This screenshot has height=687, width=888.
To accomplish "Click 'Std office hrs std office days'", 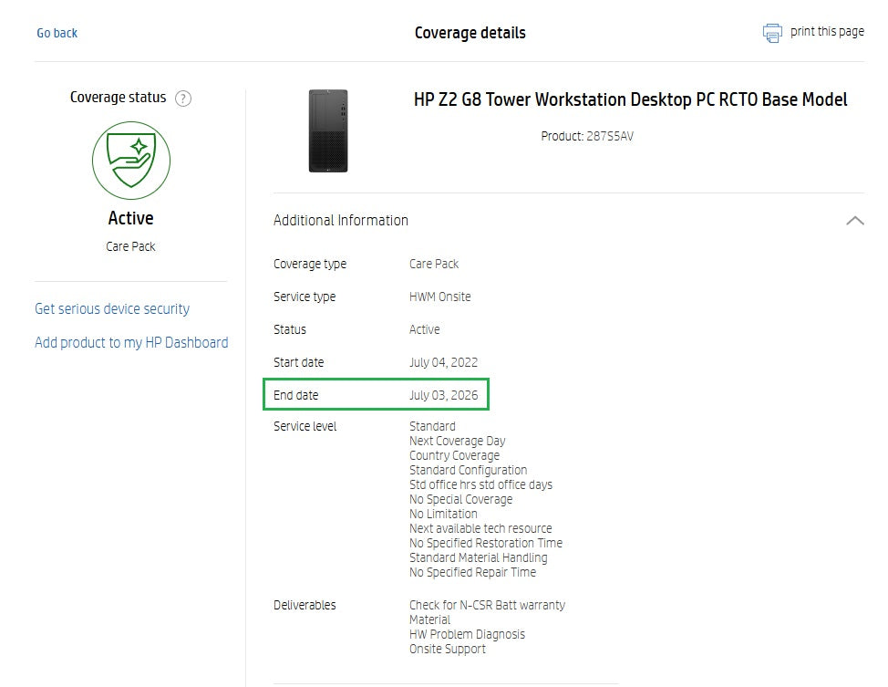I will pos(480,484).
